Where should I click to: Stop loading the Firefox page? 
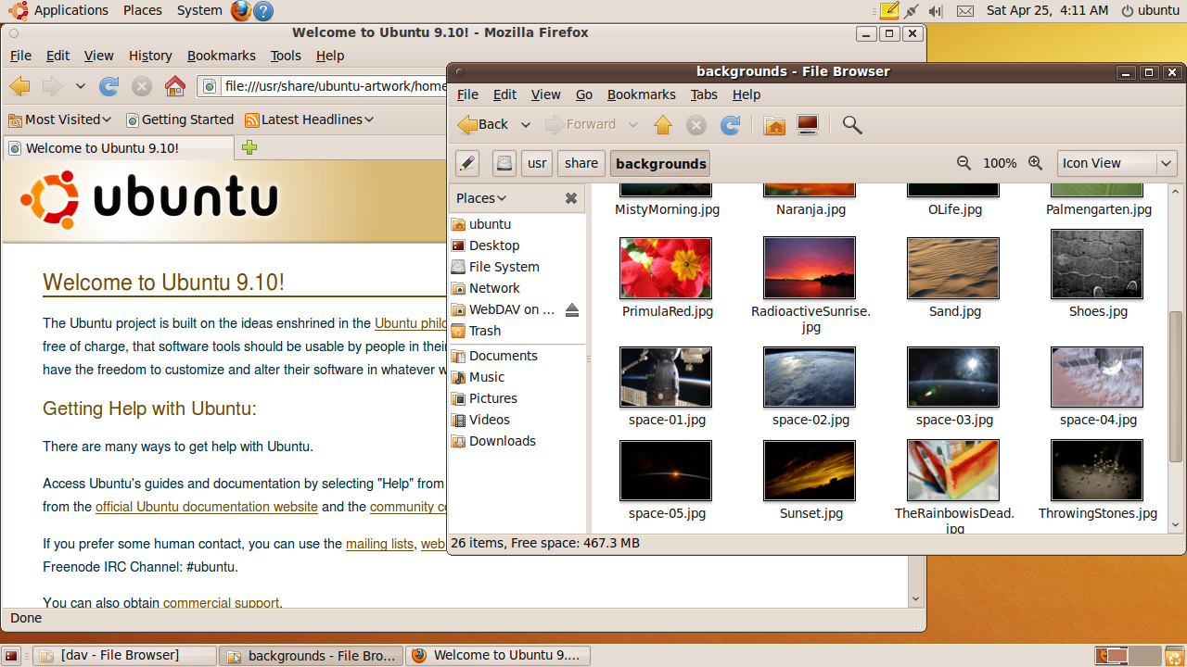click(x=141, y=86)
